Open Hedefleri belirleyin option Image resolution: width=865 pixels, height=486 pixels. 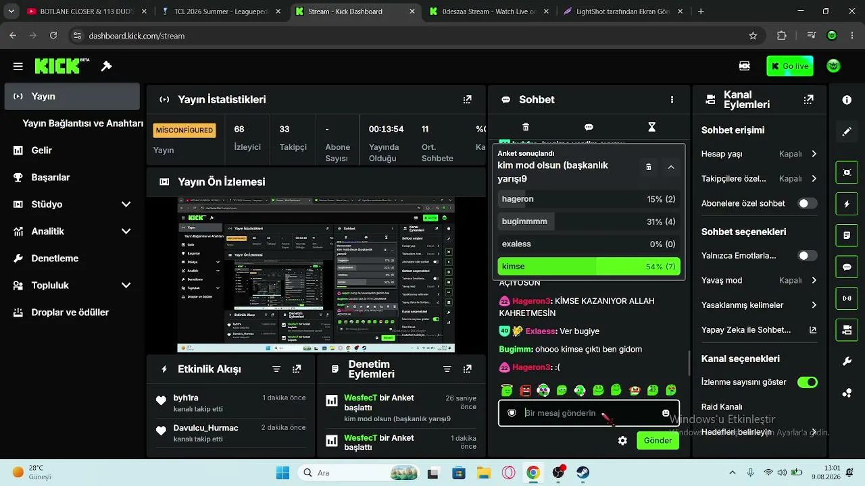pyautogui.click(x=760, y=432)
